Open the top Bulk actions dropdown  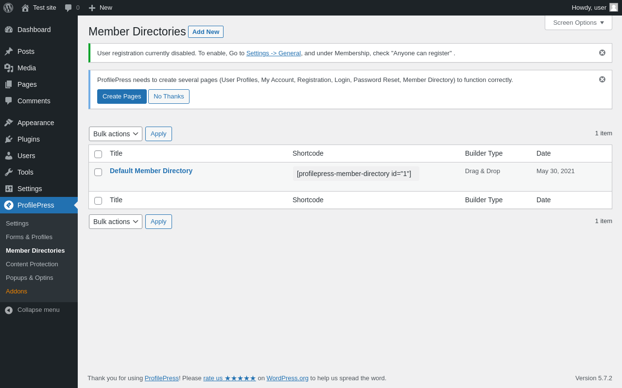116,134
